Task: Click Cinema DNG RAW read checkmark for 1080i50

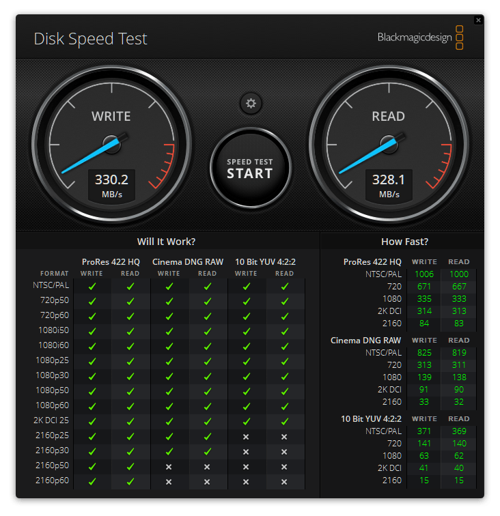Action: (x=208, y=332)
